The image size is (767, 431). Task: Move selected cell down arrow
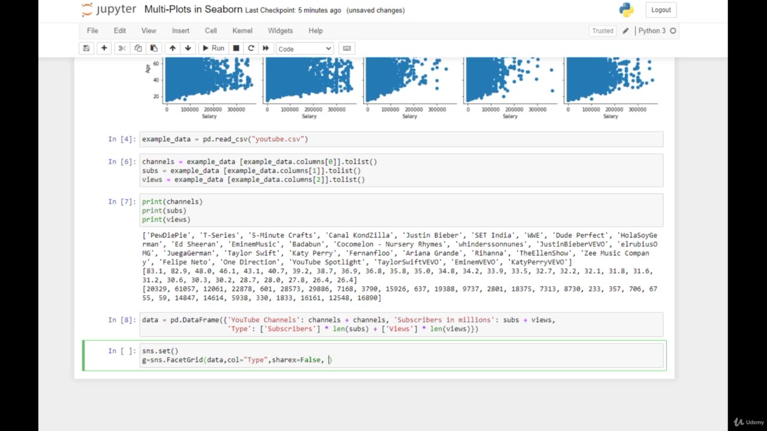tap(188, 48)
